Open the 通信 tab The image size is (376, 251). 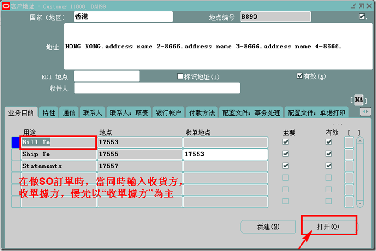69,112
